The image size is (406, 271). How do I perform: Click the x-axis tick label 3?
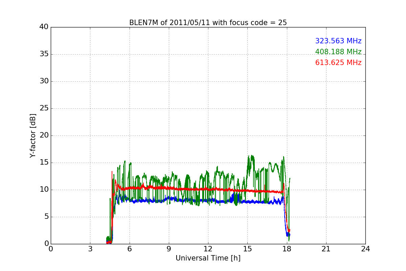90,249
